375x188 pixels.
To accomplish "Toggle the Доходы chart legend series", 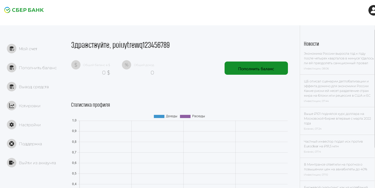I will point(165,116).
